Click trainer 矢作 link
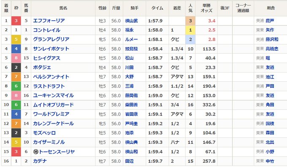 [270, 30]
